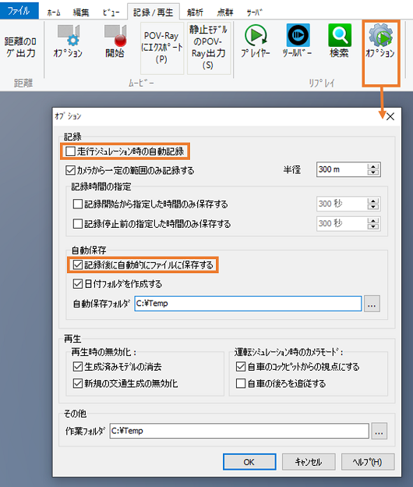The height and width of the screenshot is (487, 413).
Task: Increase 半径 radius with up arrow
Action: click(373, 166)
